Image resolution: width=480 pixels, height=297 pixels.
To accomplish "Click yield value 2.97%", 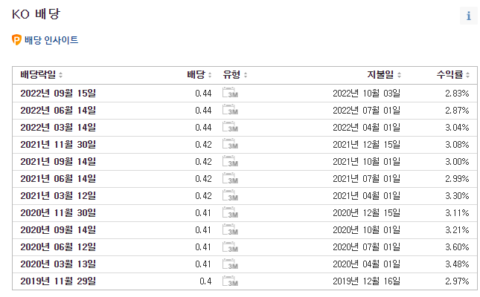I will 457,281.
